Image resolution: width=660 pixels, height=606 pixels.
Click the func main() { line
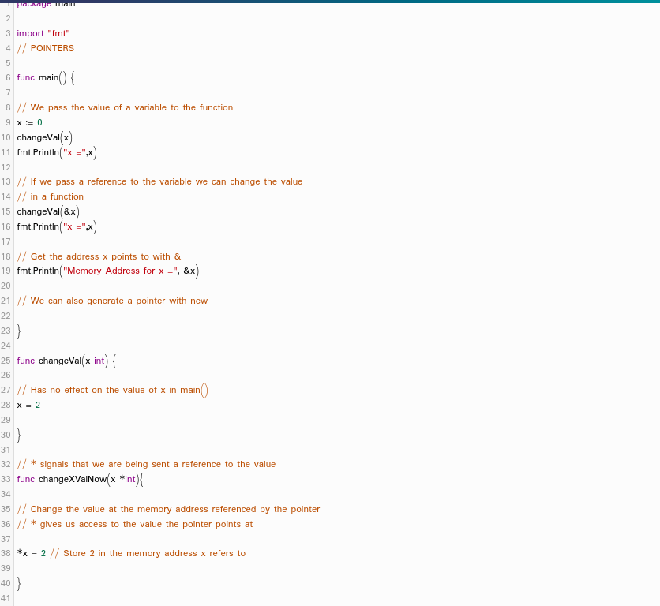pos(46,78)
